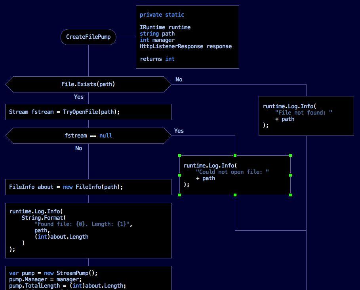Click the "Yes" label beside fstream == null
This screenshot has width=360, height=290.
pos(179,131)
